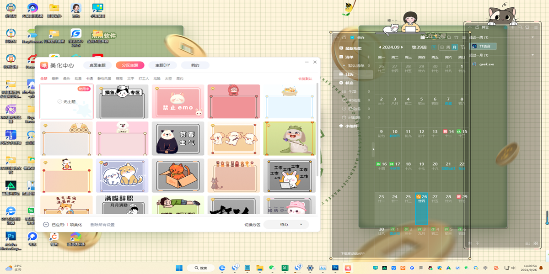Click the skin (shirt) icon in 待办 header

(456, 37)
